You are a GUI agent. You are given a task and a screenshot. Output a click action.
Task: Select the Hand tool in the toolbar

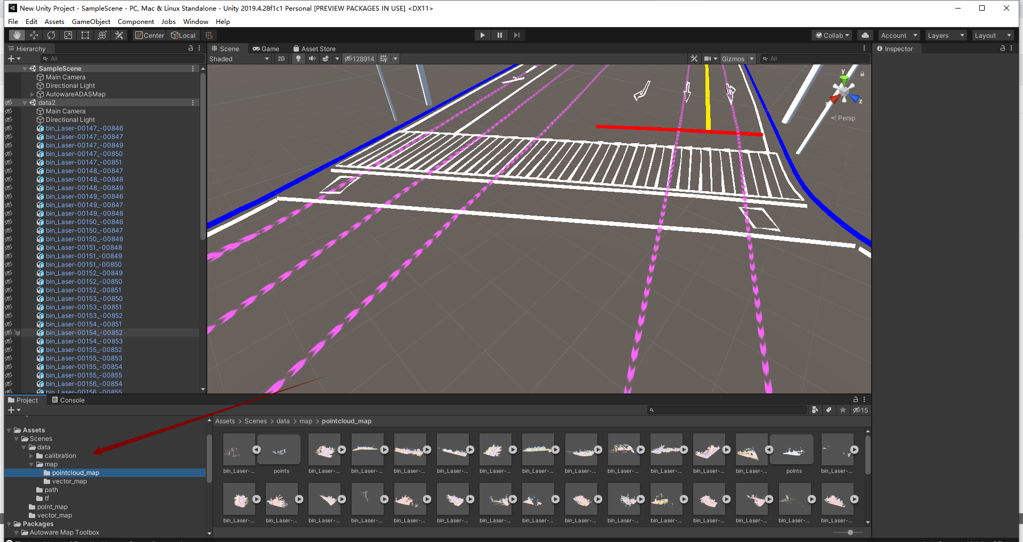tap(16, 35)
